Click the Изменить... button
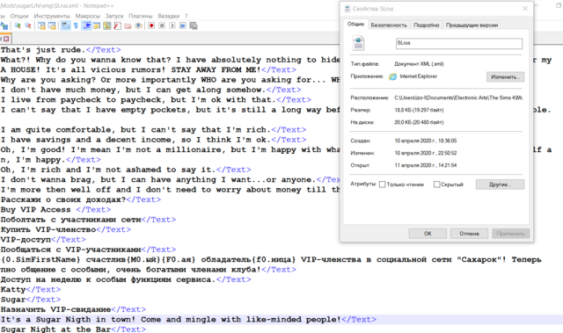Screen dimensions: 563x333 tap(505, 76)
